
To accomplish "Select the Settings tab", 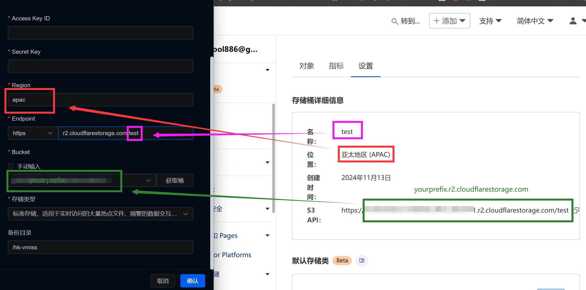I will [366, 66].
